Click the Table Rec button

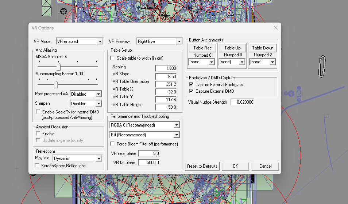(202, 48)
